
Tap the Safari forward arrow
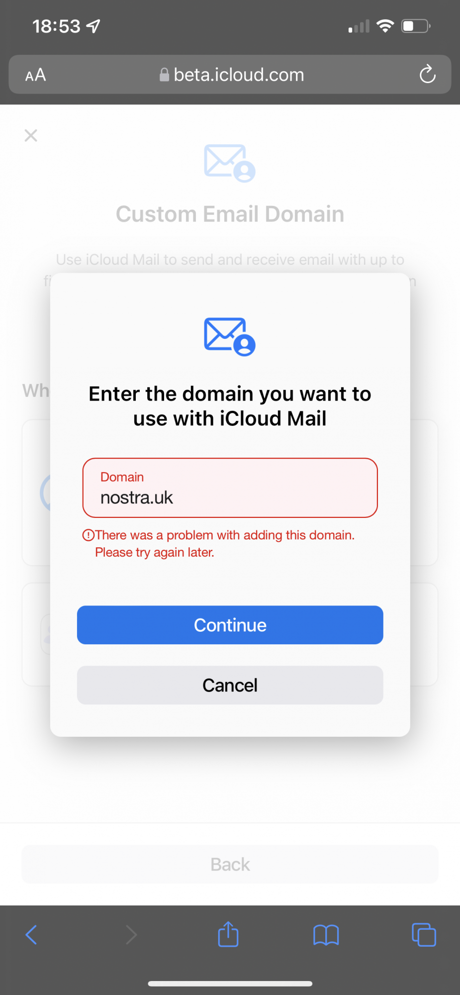click(x=131, y=935)
